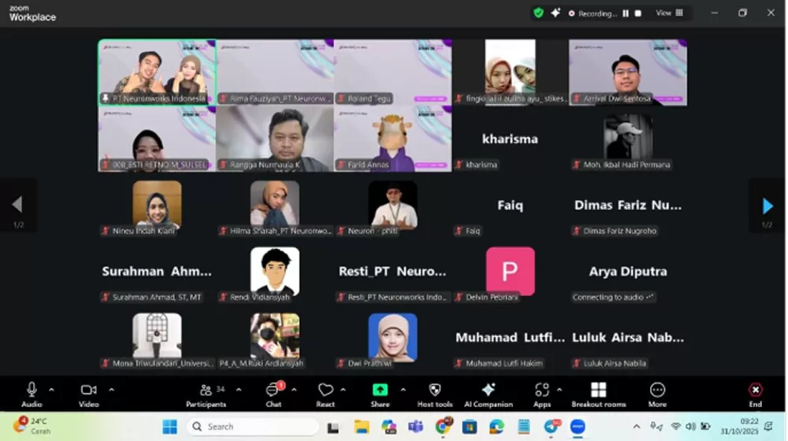Open the More options menu
Screen dimensions: 788x441
tap(657, 395)
